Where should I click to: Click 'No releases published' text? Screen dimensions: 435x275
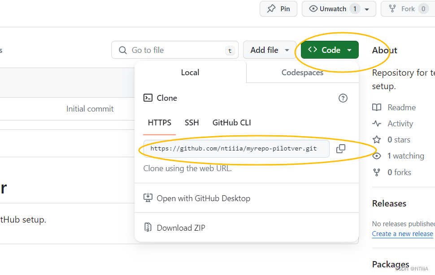click(403, 223)
